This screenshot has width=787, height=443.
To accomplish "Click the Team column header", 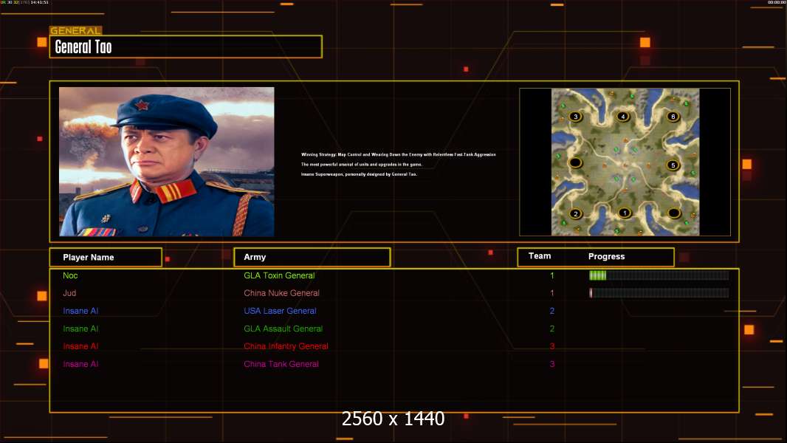I will pyautogui.click(x=540, y=256).
